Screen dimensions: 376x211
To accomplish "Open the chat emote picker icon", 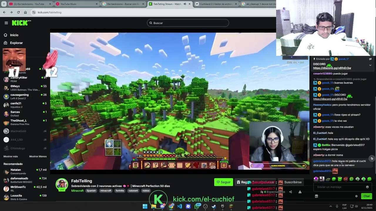I will coord(367,187).
